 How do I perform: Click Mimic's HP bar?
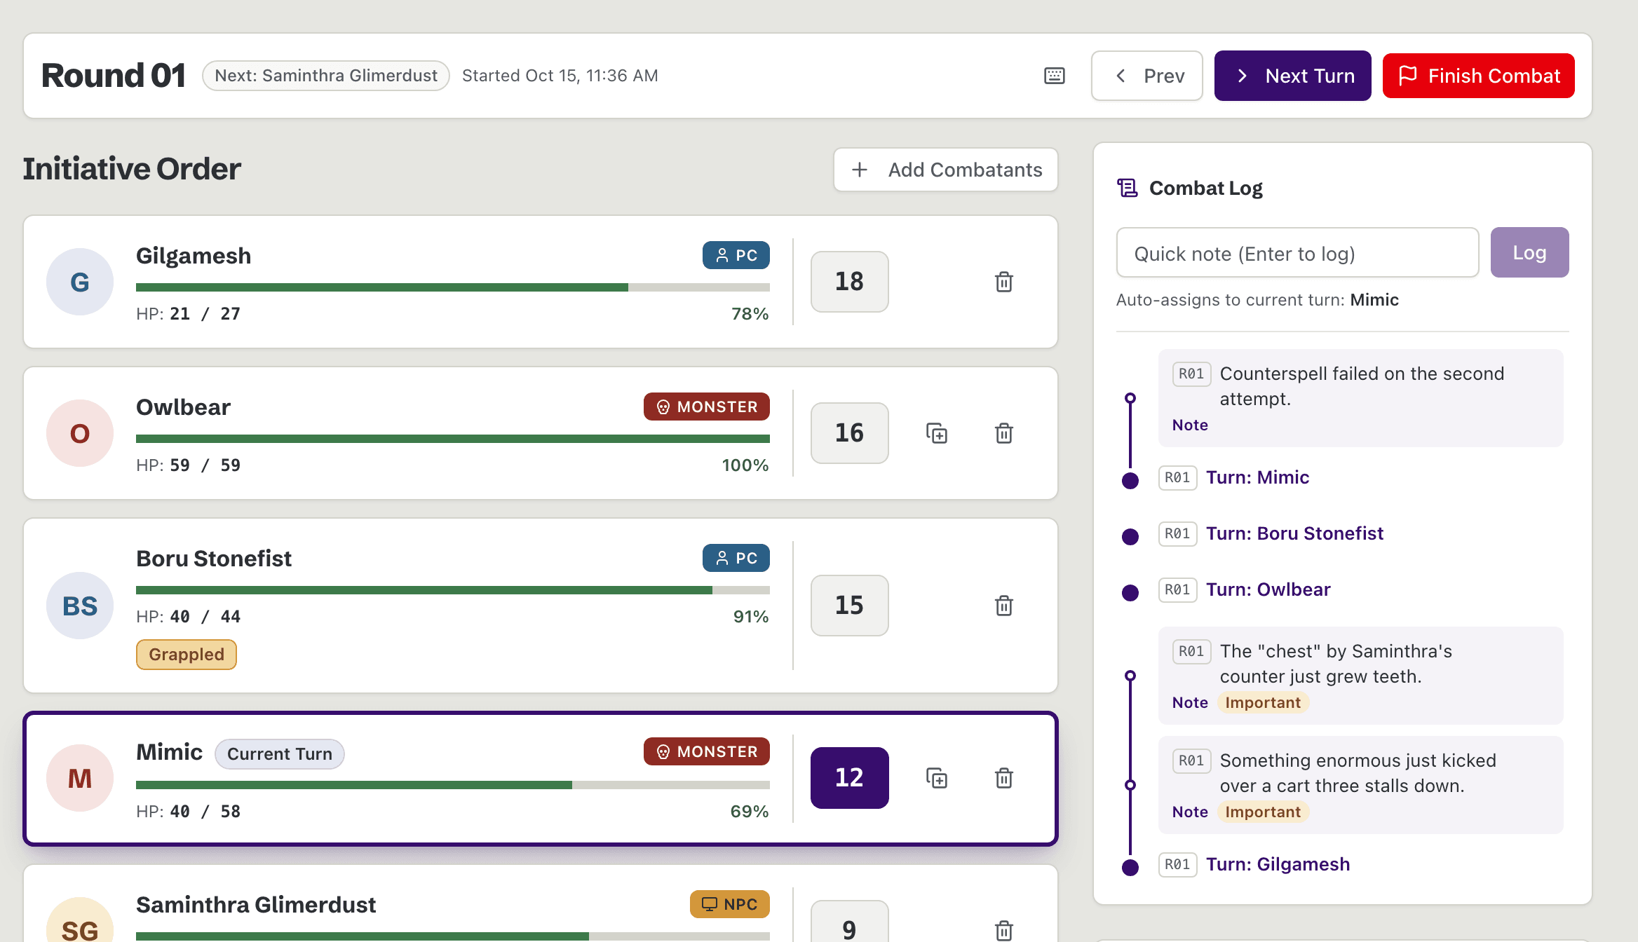pyautogui.click(x=453, y=785)
